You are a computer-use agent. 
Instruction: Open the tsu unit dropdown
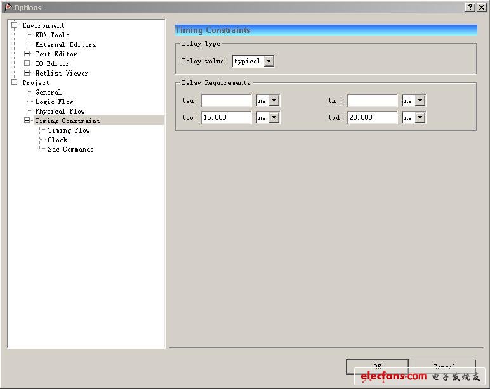pyautogui.click(x=274, y=100)
